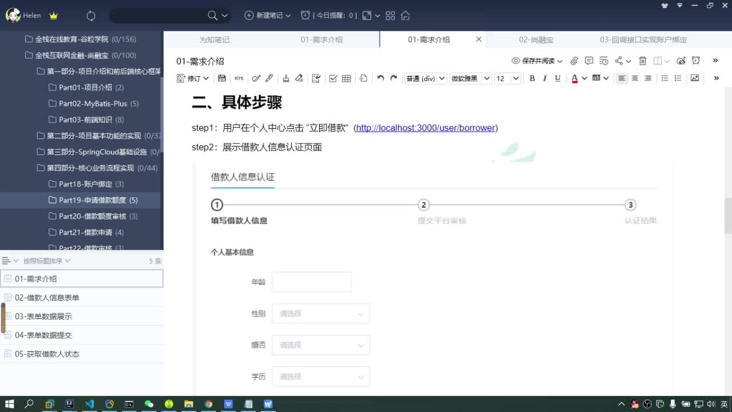The width and height of the screenshot is (732, 412).
Task: Click Windows Start button
Action: pyautogui.click(x=9, y=404)
